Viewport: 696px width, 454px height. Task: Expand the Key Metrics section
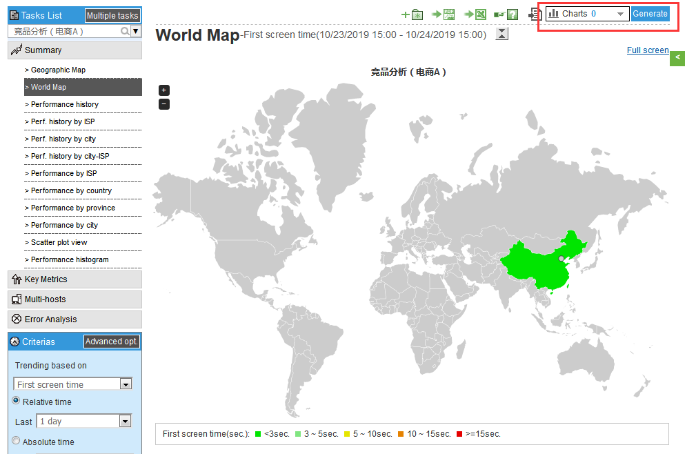tap(46, 279)
